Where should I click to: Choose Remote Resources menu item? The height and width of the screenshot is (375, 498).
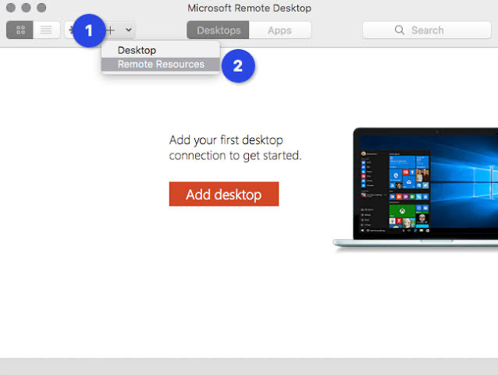point(160,65)
